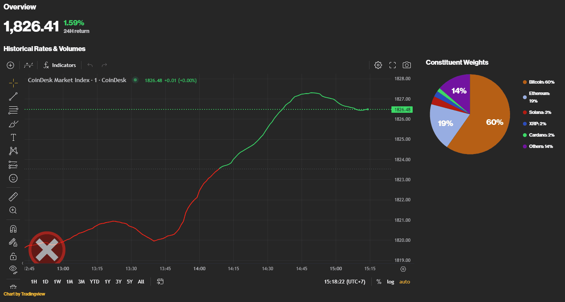Choose the brush drawing tool

coord(13,124)
